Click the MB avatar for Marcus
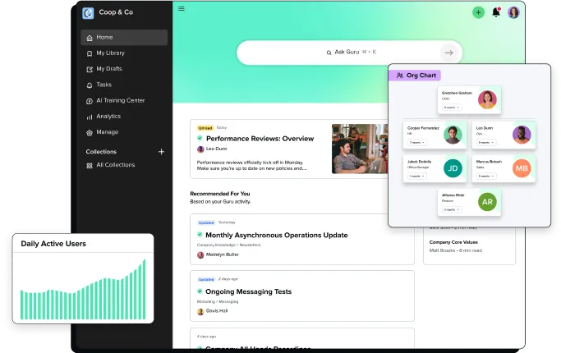The image size is (561, 353). [x=522, y=168]
